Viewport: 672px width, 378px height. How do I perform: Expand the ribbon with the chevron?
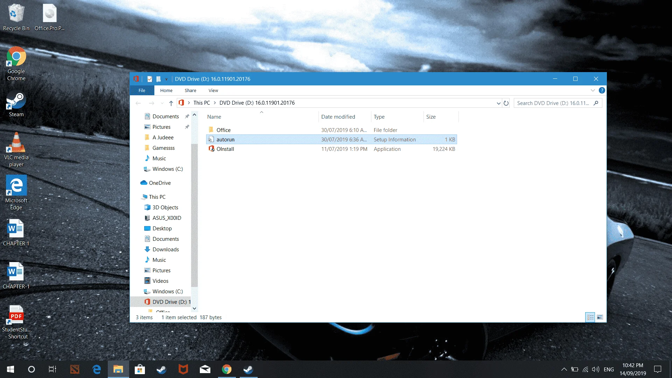click(x=593, y=90)
